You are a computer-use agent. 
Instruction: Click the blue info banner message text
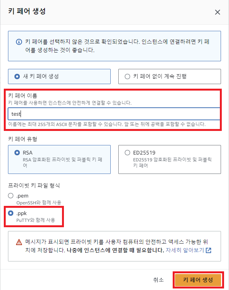(118, 46)
